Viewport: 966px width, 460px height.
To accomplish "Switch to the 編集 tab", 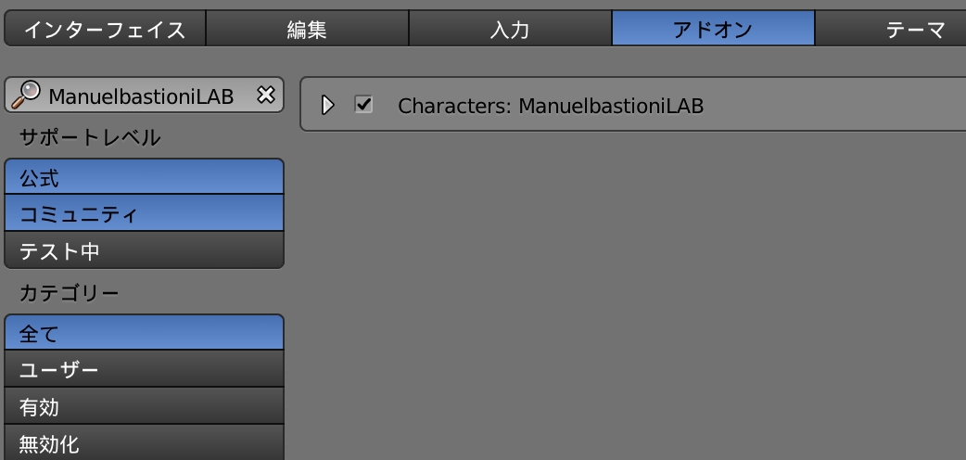I will click(x=307, y=29).
